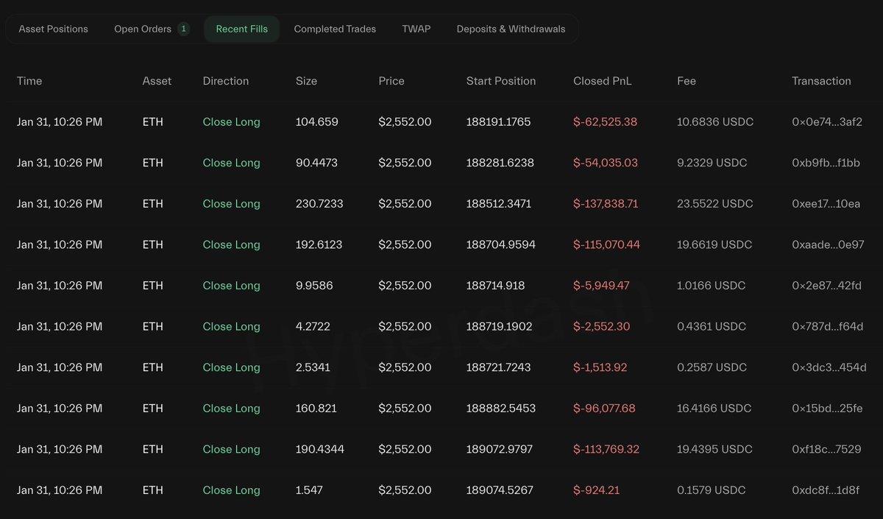Open transaction 0xaade...0e97
883x519 pixels.
click(828, 244)
